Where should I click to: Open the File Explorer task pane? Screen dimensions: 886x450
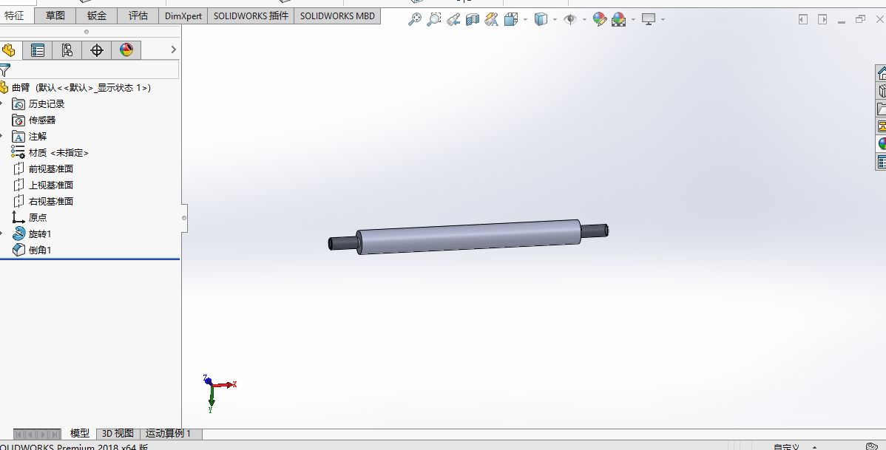[881, 109]
